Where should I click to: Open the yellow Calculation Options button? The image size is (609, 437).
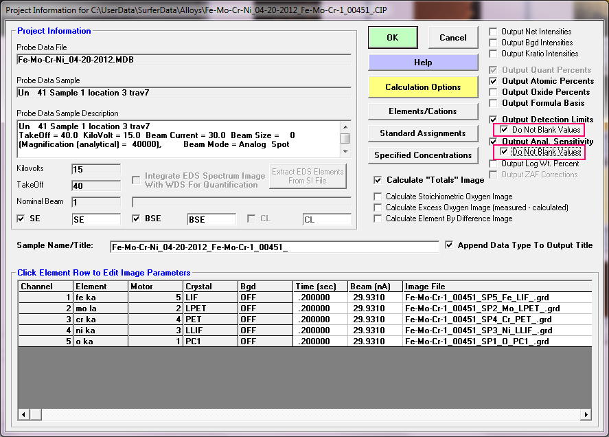423,87
